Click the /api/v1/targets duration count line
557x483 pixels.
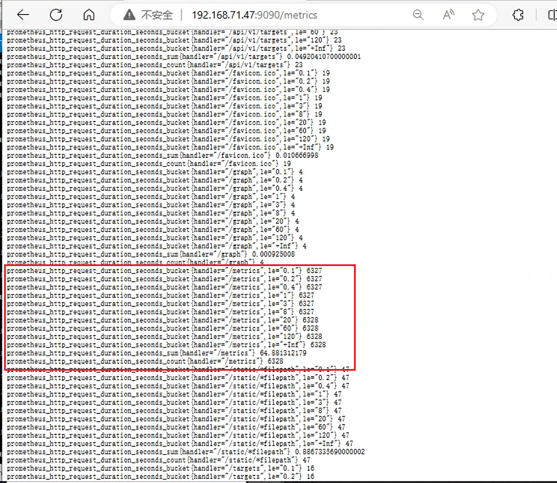pos(154,65)
